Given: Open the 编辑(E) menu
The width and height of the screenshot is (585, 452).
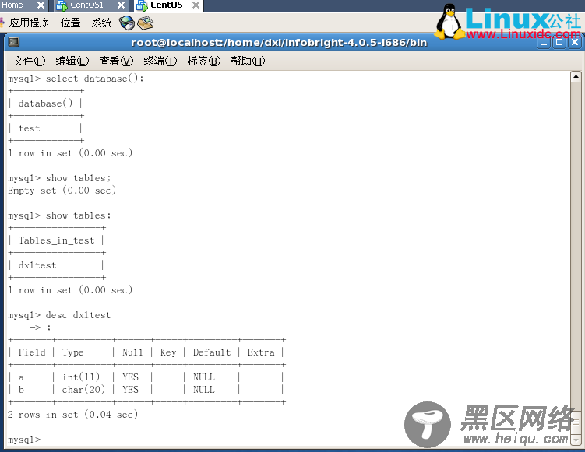Looking at the screenshot, I should pos(72,61).
